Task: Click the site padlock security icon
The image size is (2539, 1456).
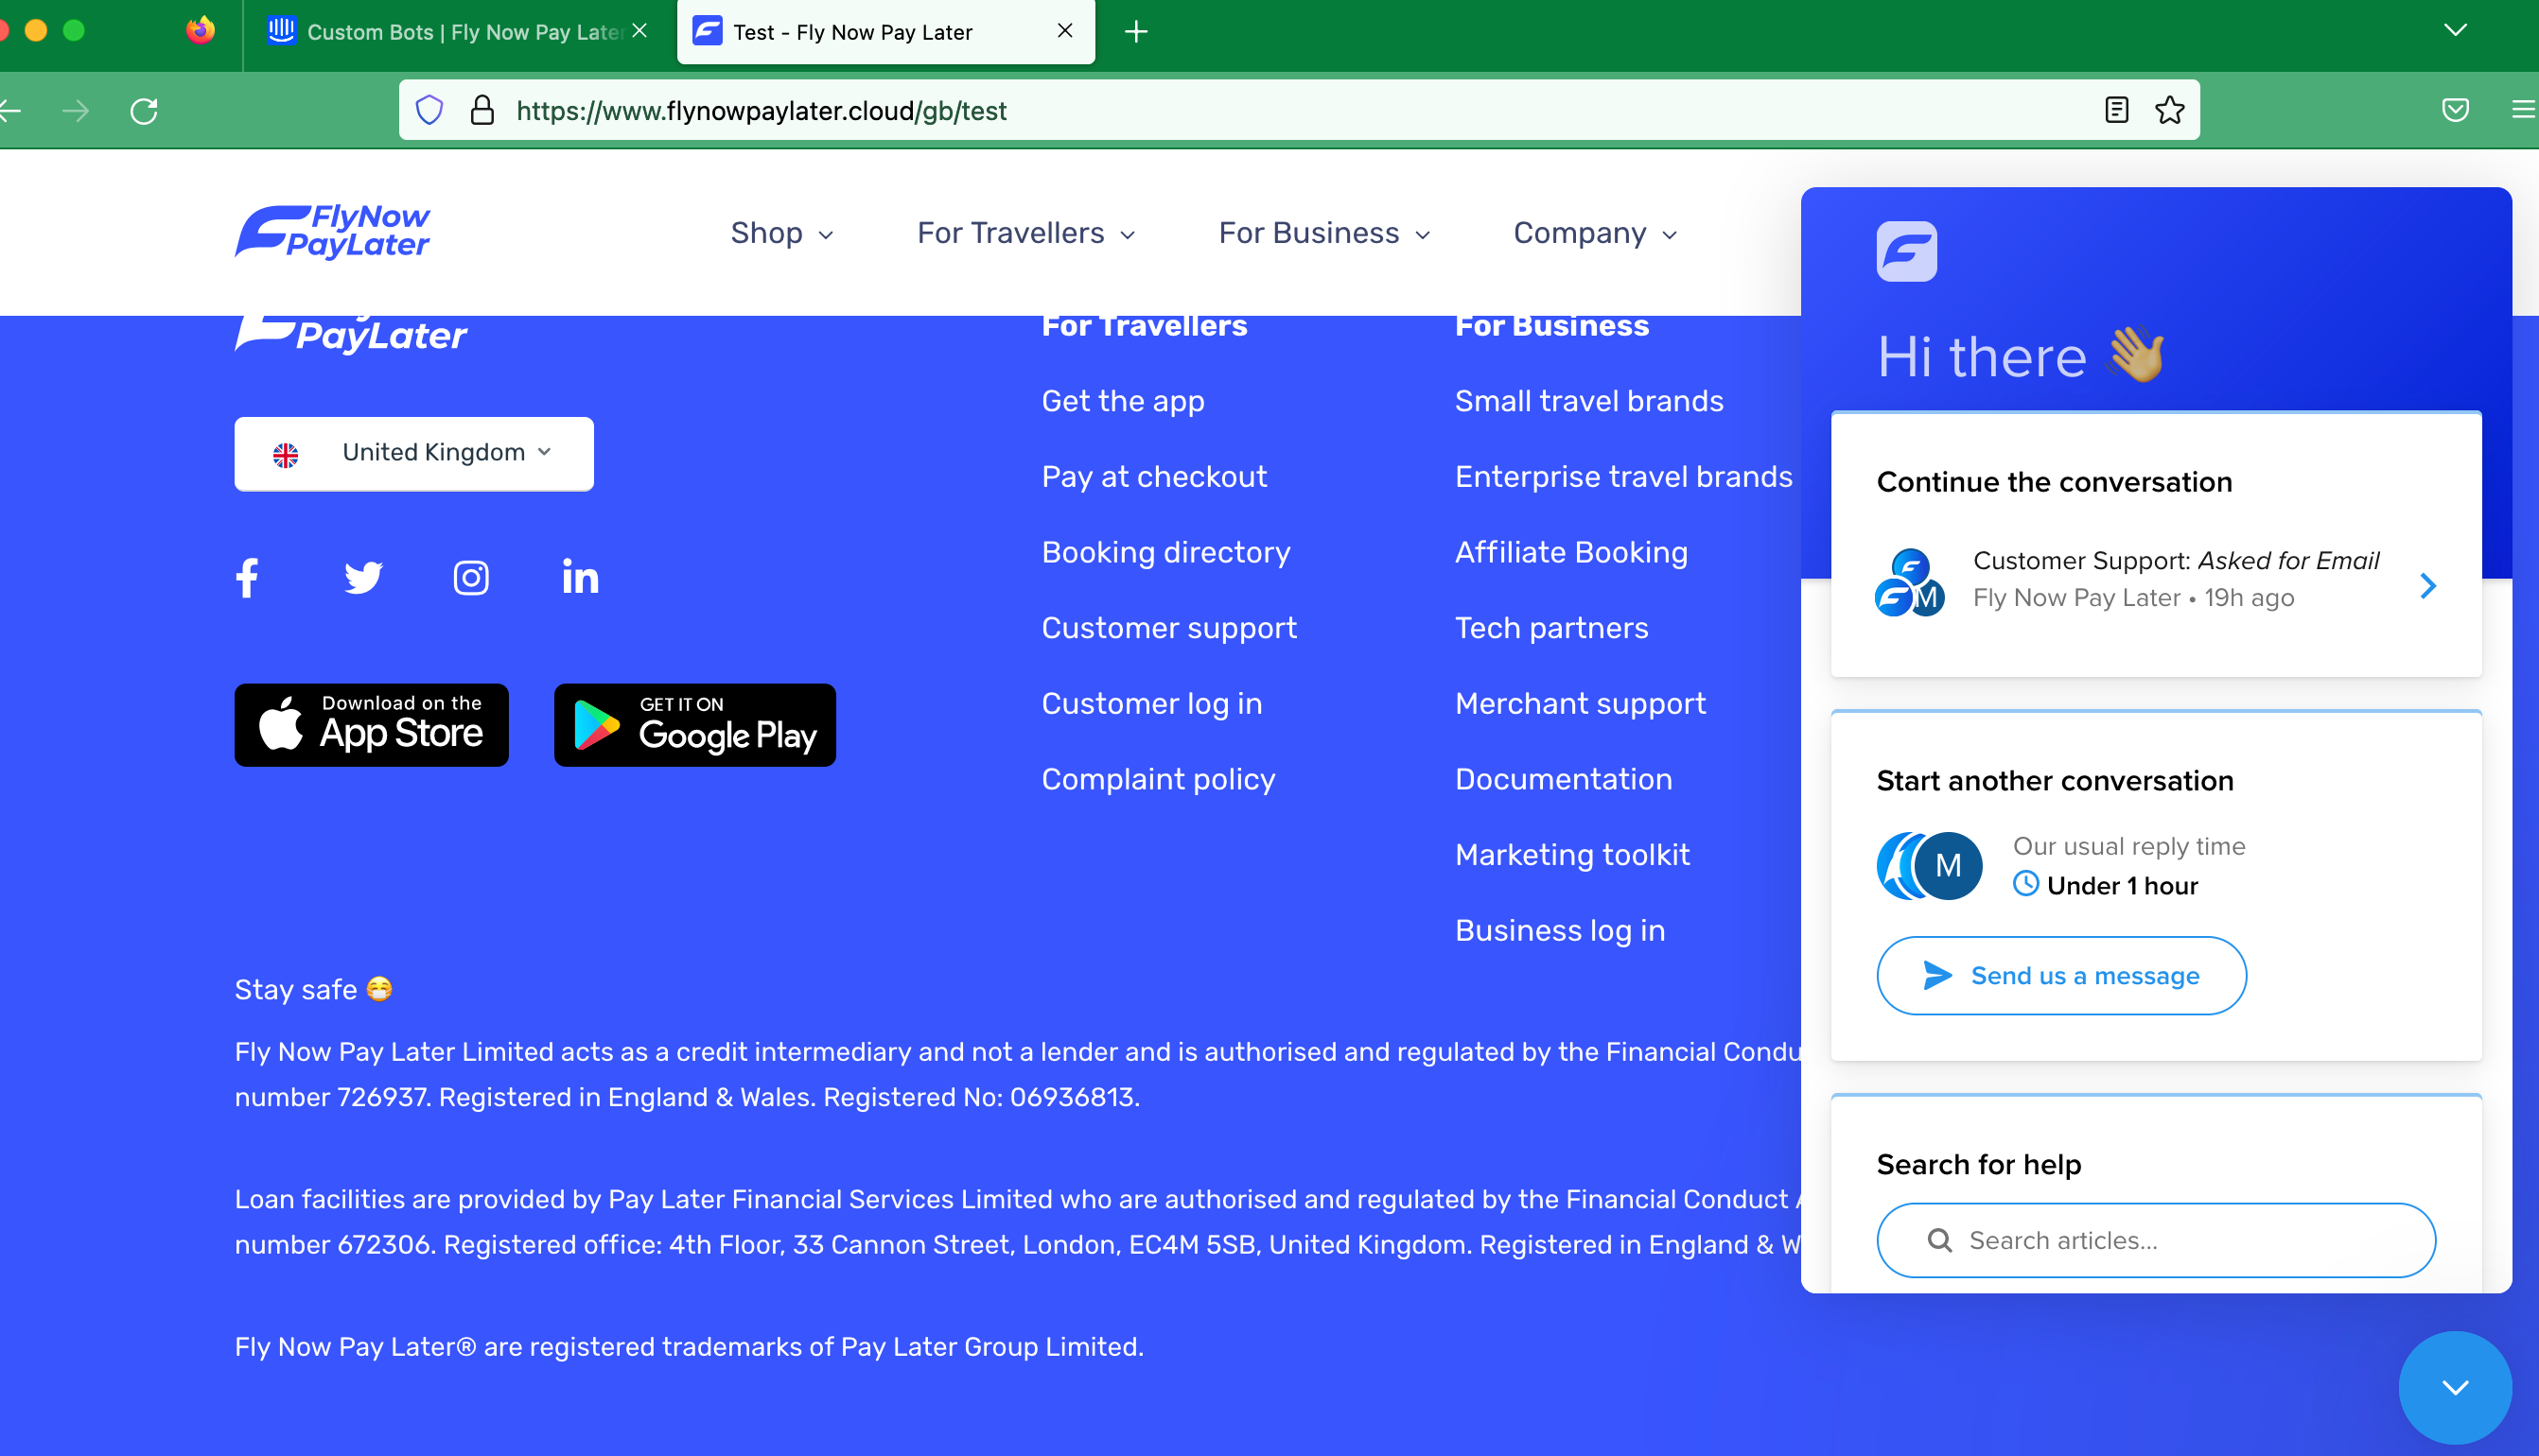Action: (482, 110)
